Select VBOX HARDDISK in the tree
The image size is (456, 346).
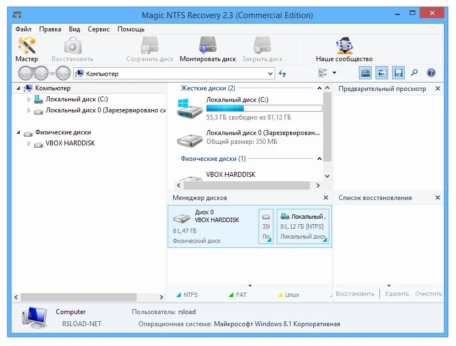71,143
